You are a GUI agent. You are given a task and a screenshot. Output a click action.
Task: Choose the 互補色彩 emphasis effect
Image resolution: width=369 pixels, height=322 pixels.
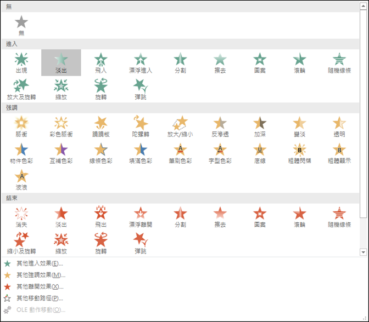coord(61,153)
